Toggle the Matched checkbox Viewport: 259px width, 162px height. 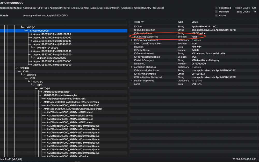point(216,12)
